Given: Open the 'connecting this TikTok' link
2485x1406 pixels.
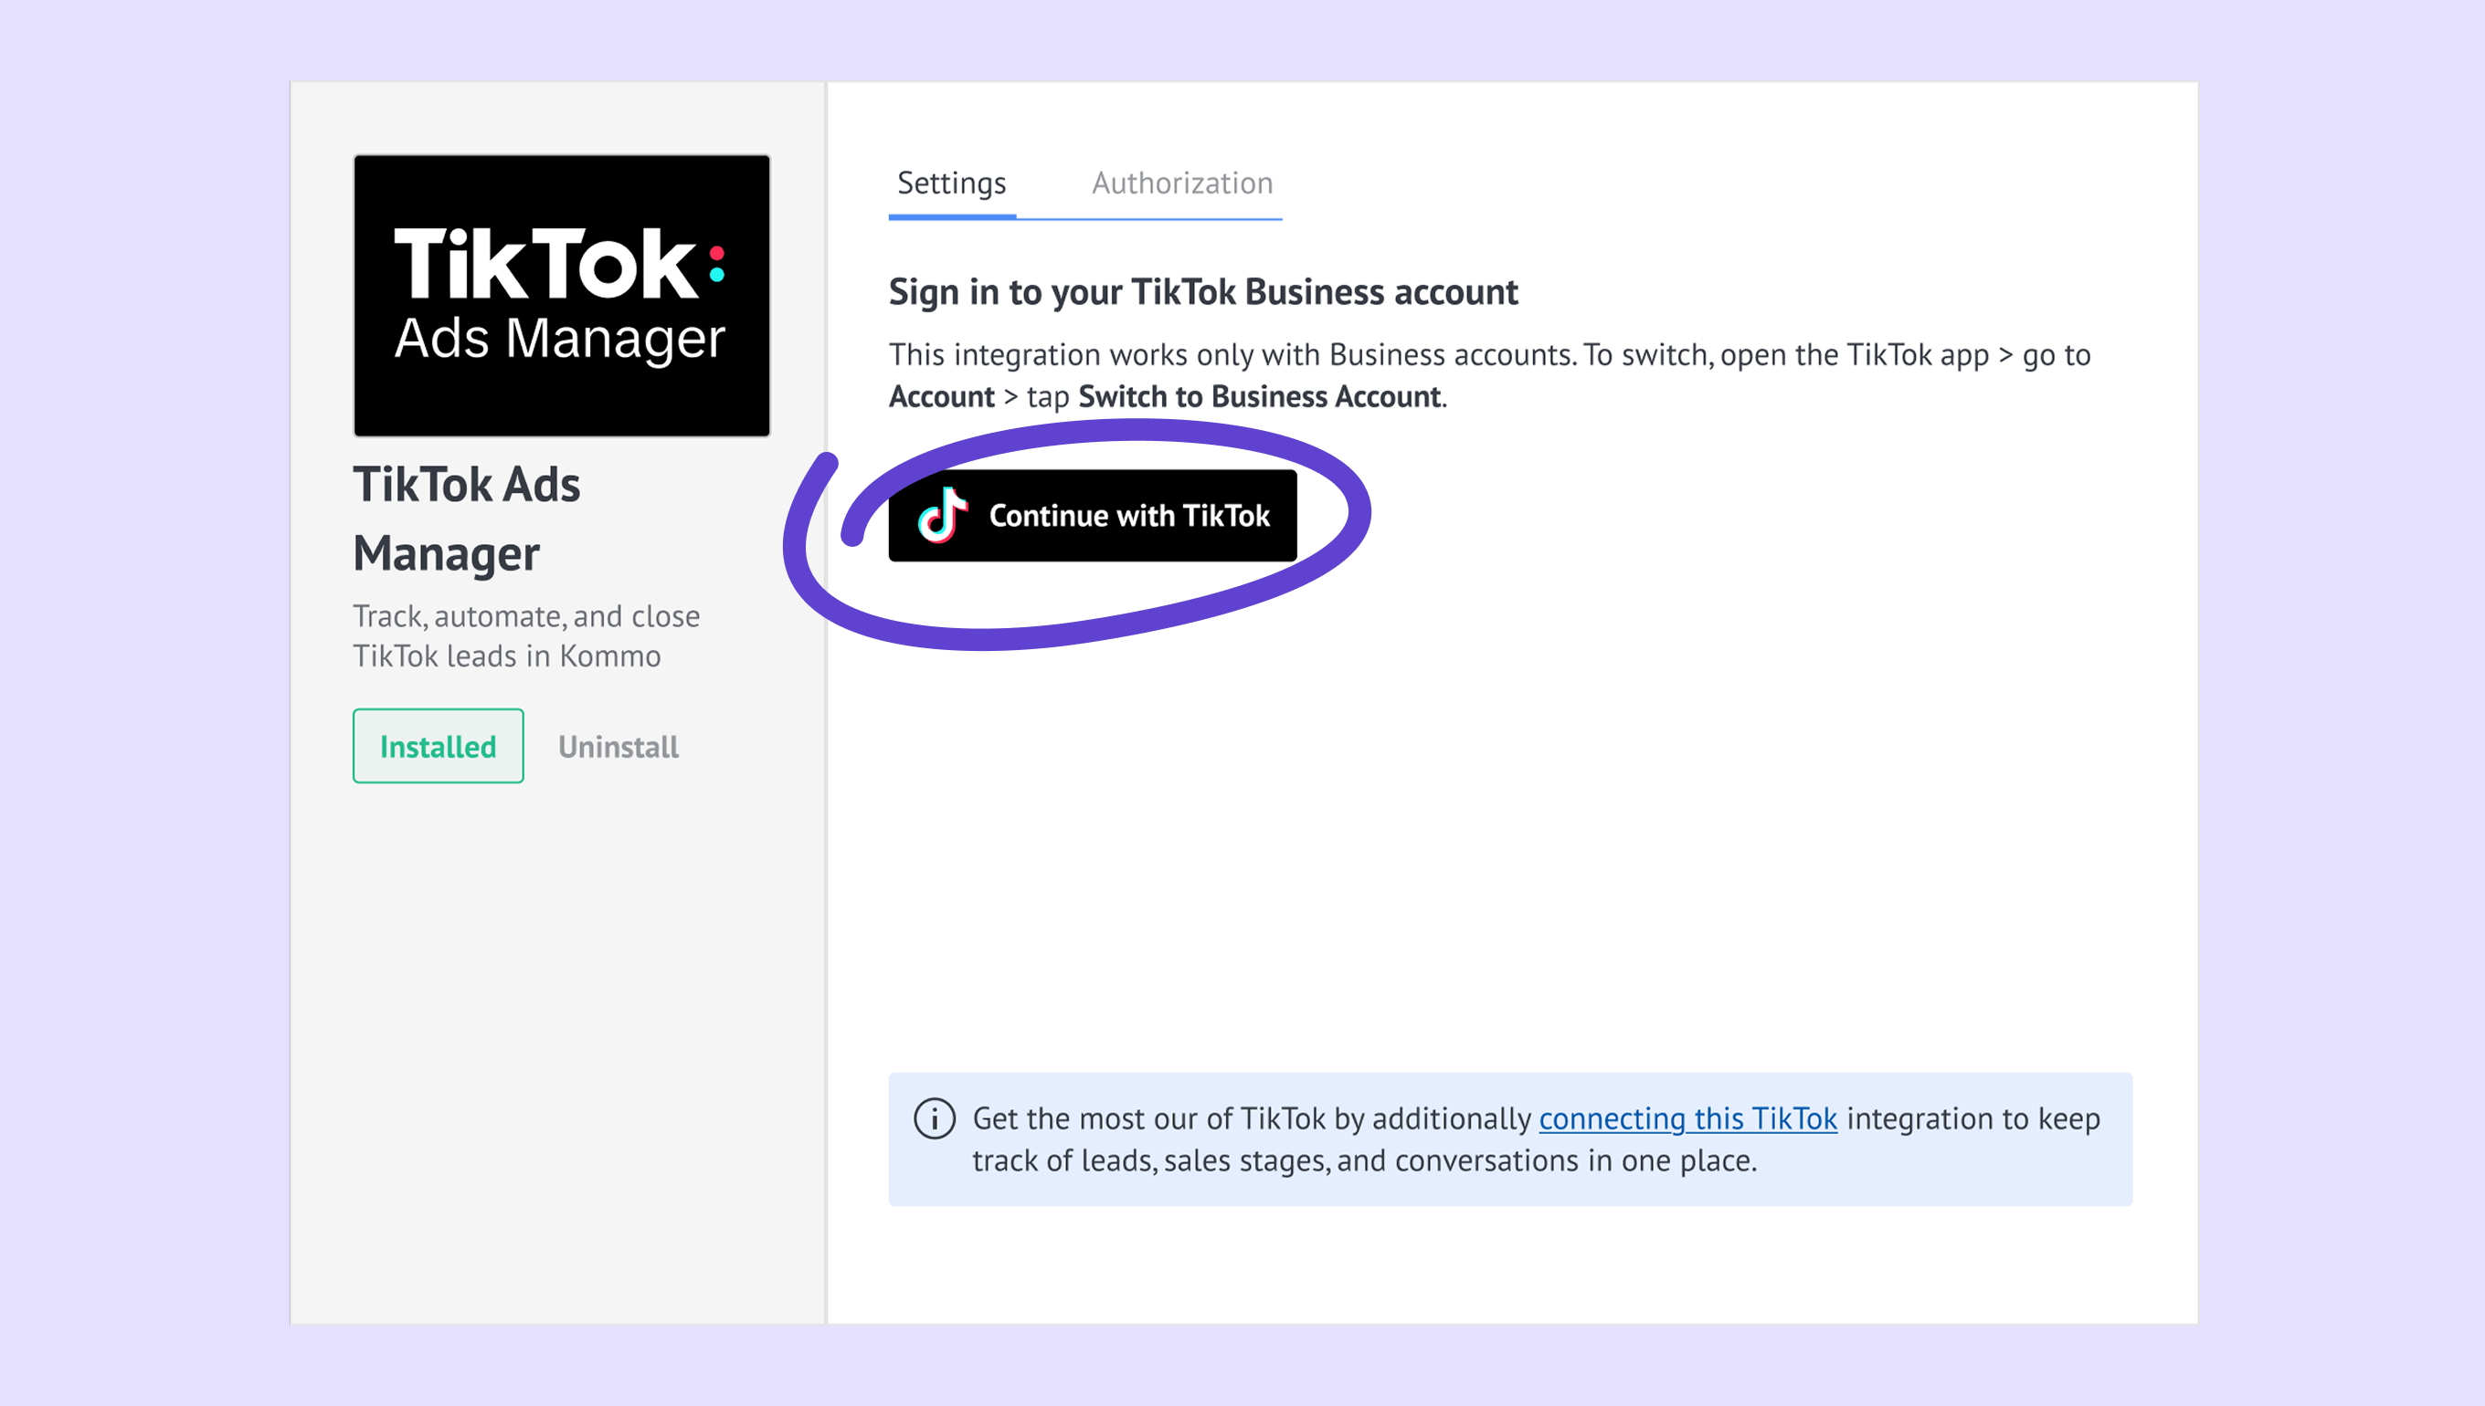Looking at the screenshot, I should (x=1687, y=1118).
